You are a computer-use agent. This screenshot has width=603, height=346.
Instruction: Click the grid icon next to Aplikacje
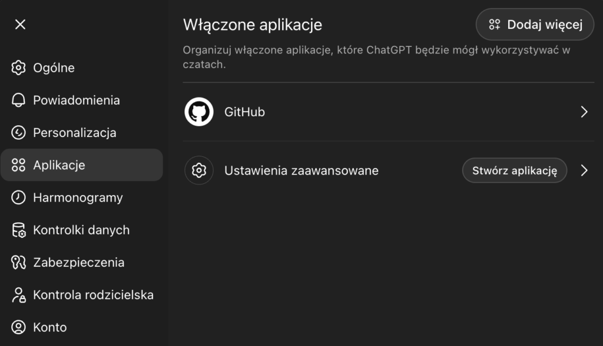[19, 165]
